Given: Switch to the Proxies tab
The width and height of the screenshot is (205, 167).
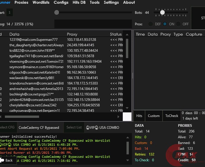Looking at the screenshot, I should (x=22, y=2).
